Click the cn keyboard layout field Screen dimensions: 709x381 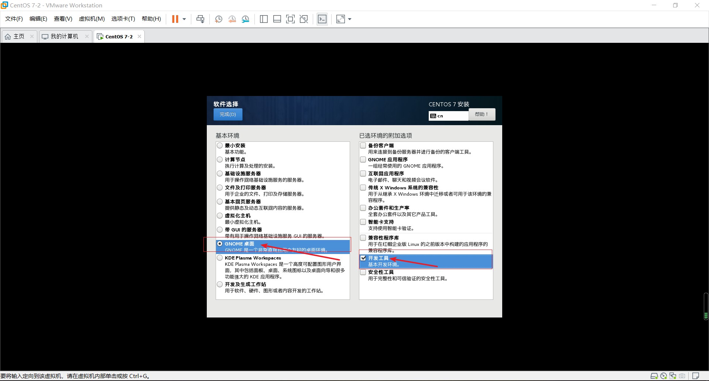[449, 116]
